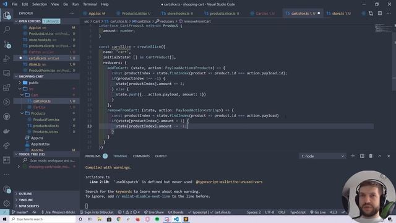Image resolution: width=396 pixels, height=223 pixels.
Task: Open the Search view in activity bar
Action: (7, 30)
